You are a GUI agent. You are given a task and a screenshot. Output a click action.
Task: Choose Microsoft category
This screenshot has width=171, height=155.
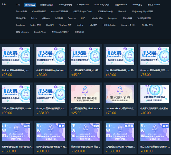122,11
